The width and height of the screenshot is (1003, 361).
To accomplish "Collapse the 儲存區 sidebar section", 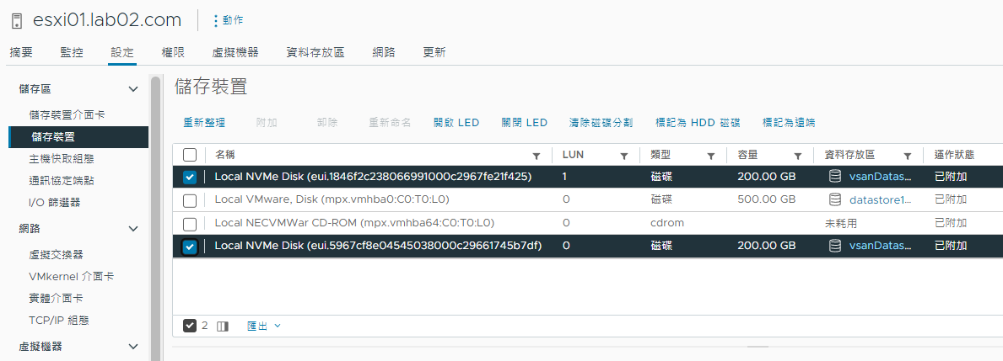I will point(133,89).
